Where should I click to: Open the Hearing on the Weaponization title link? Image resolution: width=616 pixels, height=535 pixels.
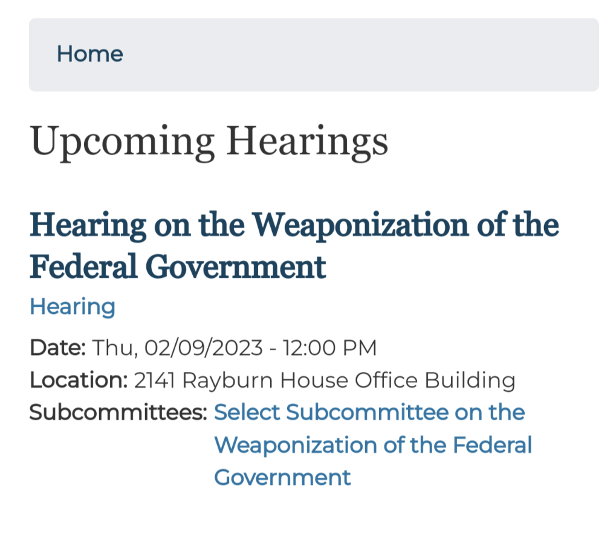[294, 225]
